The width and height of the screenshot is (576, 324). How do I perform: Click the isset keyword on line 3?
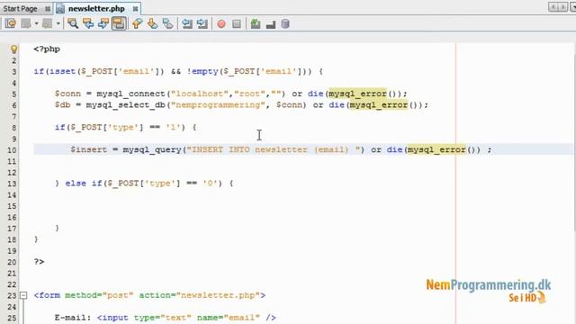(62, 71)
